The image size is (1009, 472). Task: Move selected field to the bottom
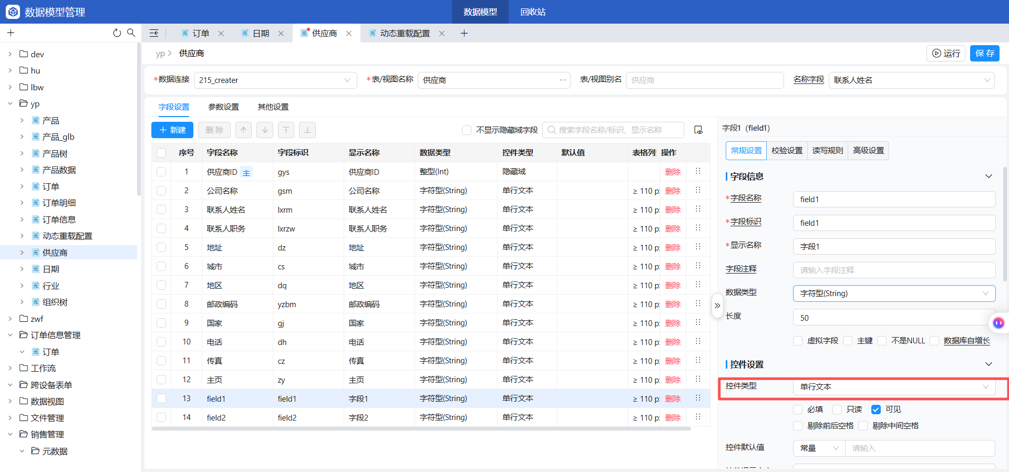click(x=307, y=130)
